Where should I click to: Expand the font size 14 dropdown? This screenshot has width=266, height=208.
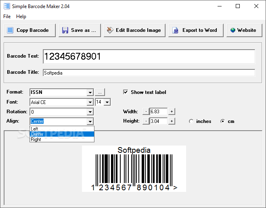[107, 102]
